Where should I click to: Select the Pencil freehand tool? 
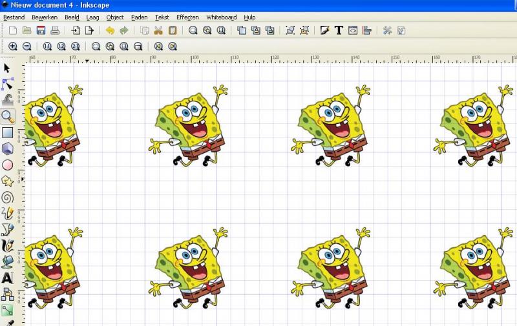click(x=7, y=214)
